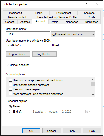Select the Account tab
The image size is (104, 136).
click(x=40, y=21)
